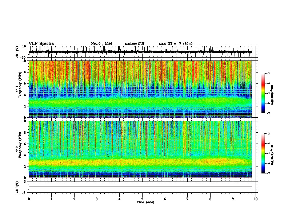Click the "-7" tick of ch.2 colorbar
The height and width of the screenshot is (223, 288).
click(x=268, y=173)
